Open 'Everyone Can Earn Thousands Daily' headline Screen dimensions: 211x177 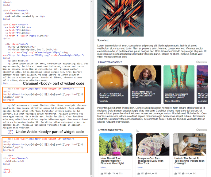point(151,161)
